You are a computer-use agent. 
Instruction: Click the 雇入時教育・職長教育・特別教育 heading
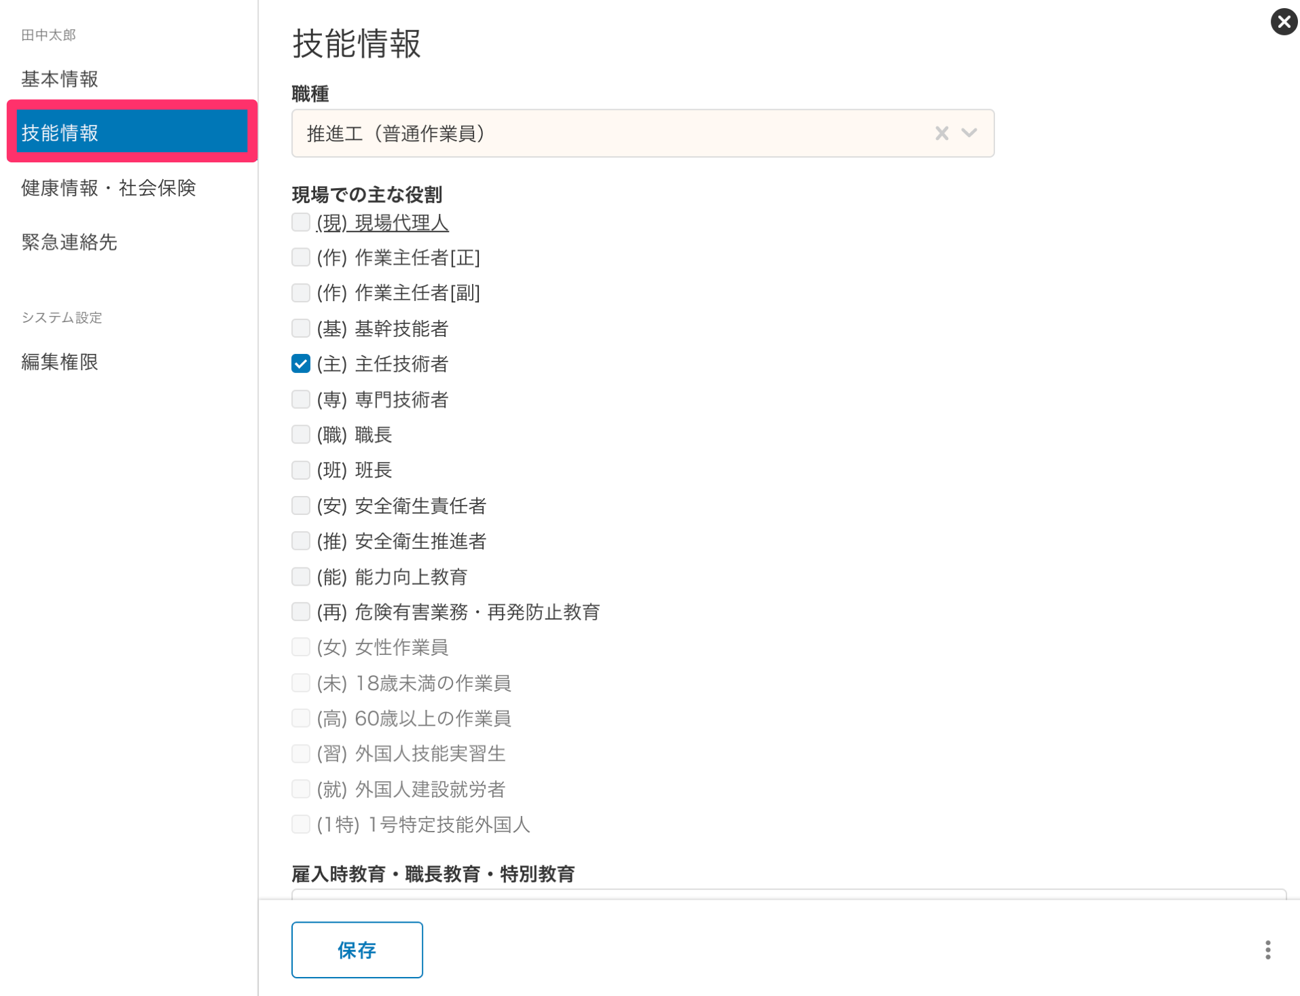(x=433, y=874)
